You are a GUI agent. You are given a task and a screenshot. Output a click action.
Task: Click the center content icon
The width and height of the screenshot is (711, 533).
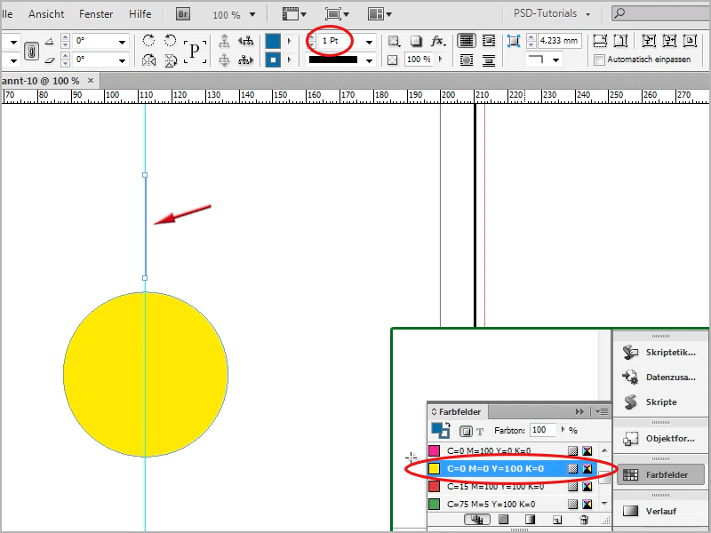coord(690,41)
